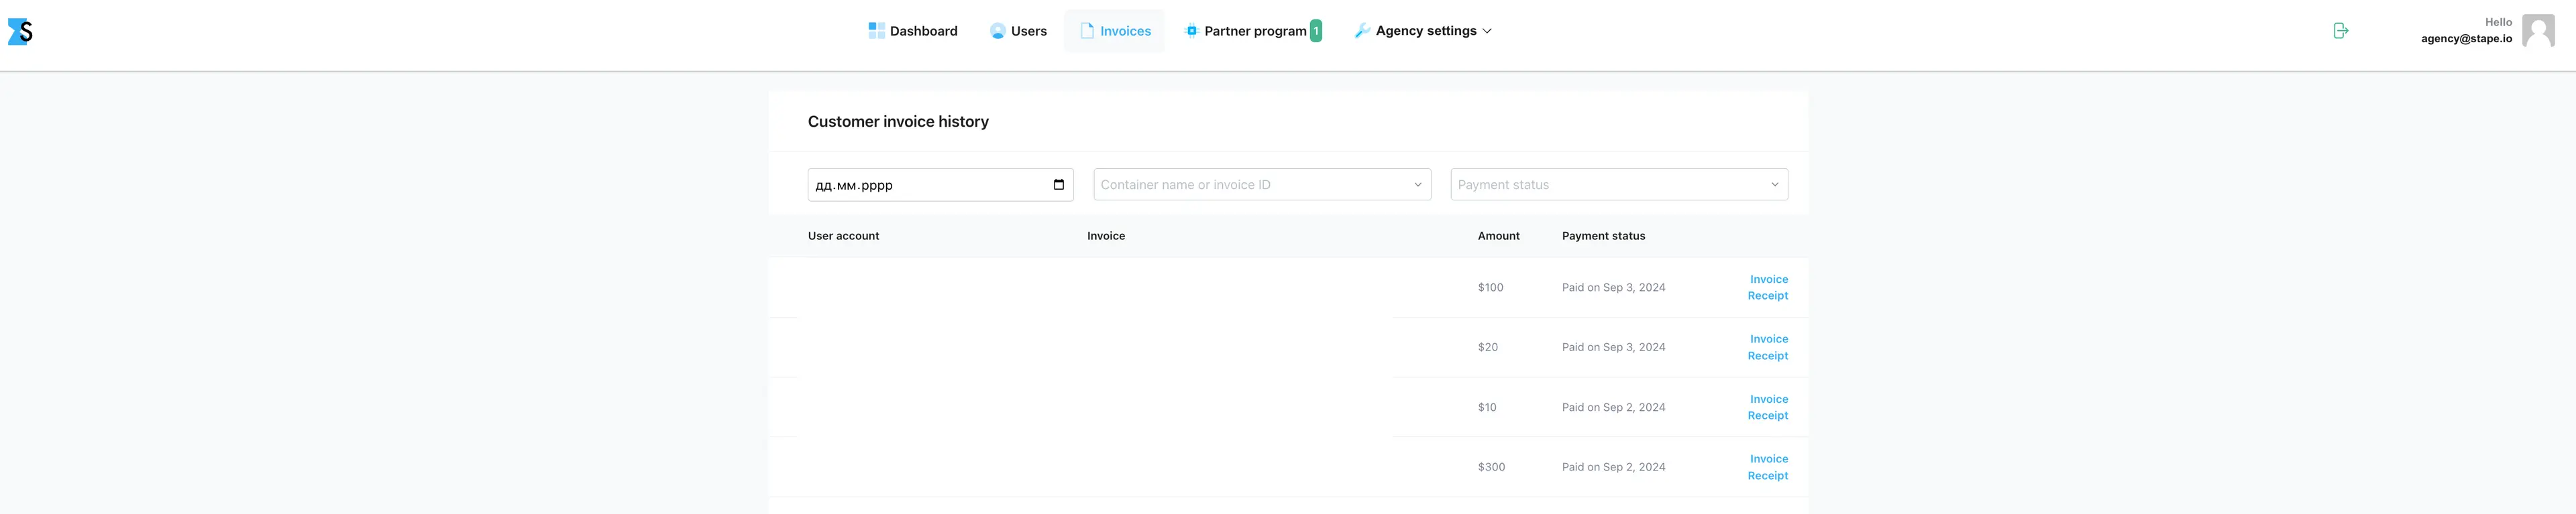Click the $10 amount cell
Screen dimensions: 2576x514
click(1487, 407)
